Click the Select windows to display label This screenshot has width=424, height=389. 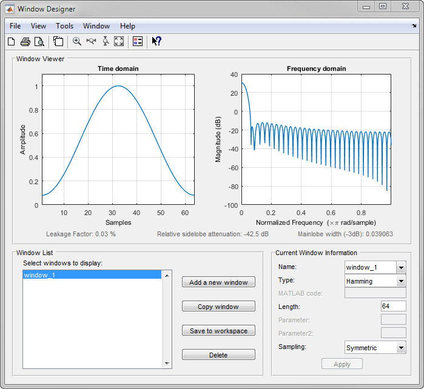pyautogui.click(x=62, y=263)
